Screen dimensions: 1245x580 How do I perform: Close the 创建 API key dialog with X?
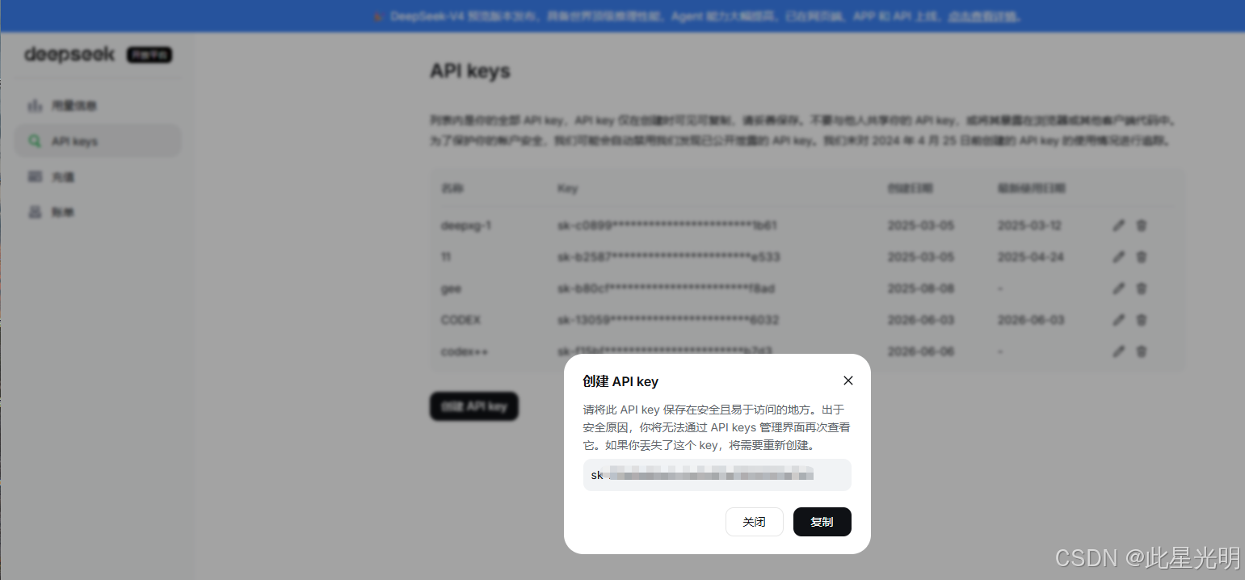pyautogui.click(x=848, y=380)
